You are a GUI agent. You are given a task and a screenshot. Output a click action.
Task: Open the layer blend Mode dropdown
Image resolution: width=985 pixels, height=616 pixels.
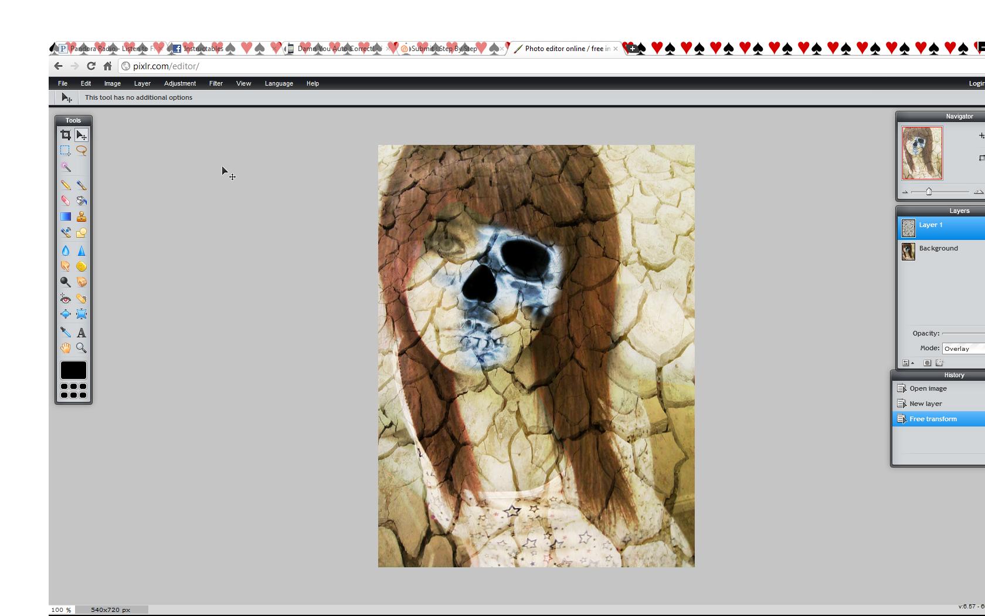963,348
